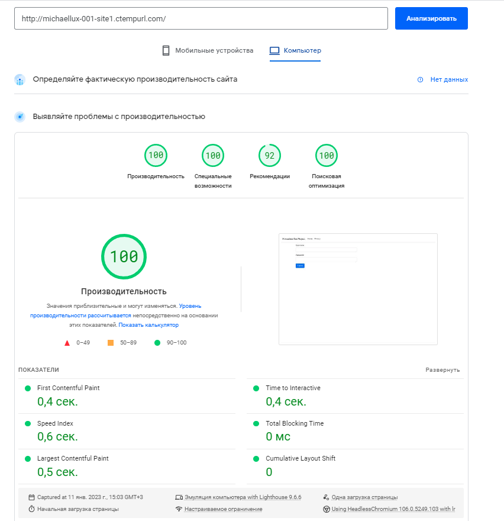The image size is (504, 521).
Task: Select First Contentful Paint metric label
Action: tap(69, 388)
